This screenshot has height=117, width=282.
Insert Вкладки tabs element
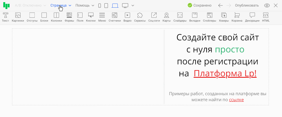click(x=195, y=17)
